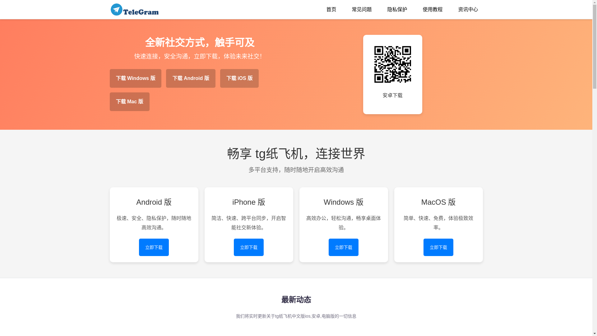Click the 畅享 tg纸飞机，连接世界 heading
Screen dimensions: 597x336
click(x=296, y=154)
